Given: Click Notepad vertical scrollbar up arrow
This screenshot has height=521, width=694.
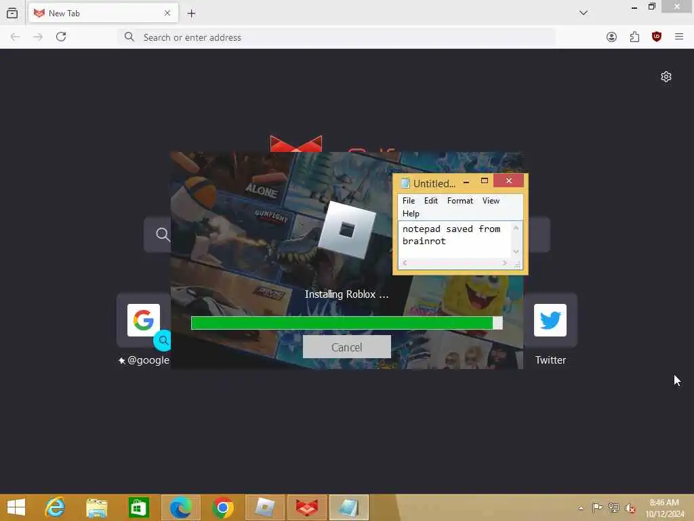Looking at the screenshot, I should (516, 228).
